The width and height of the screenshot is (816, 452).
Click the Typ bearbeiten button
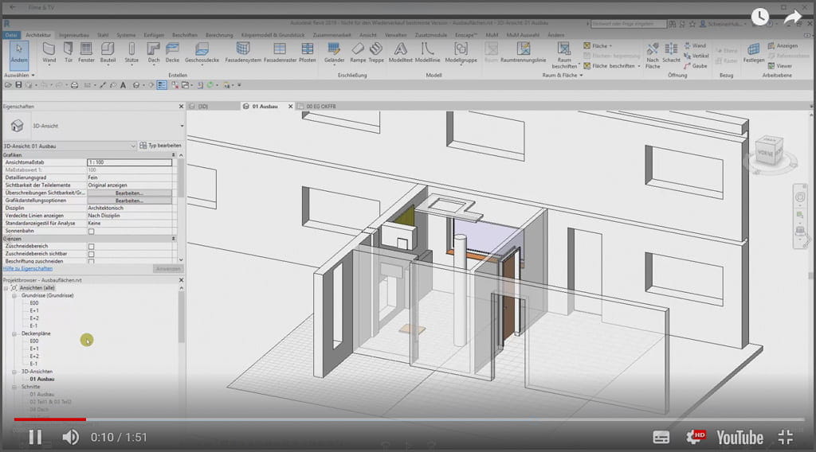[x=160, y=146]
